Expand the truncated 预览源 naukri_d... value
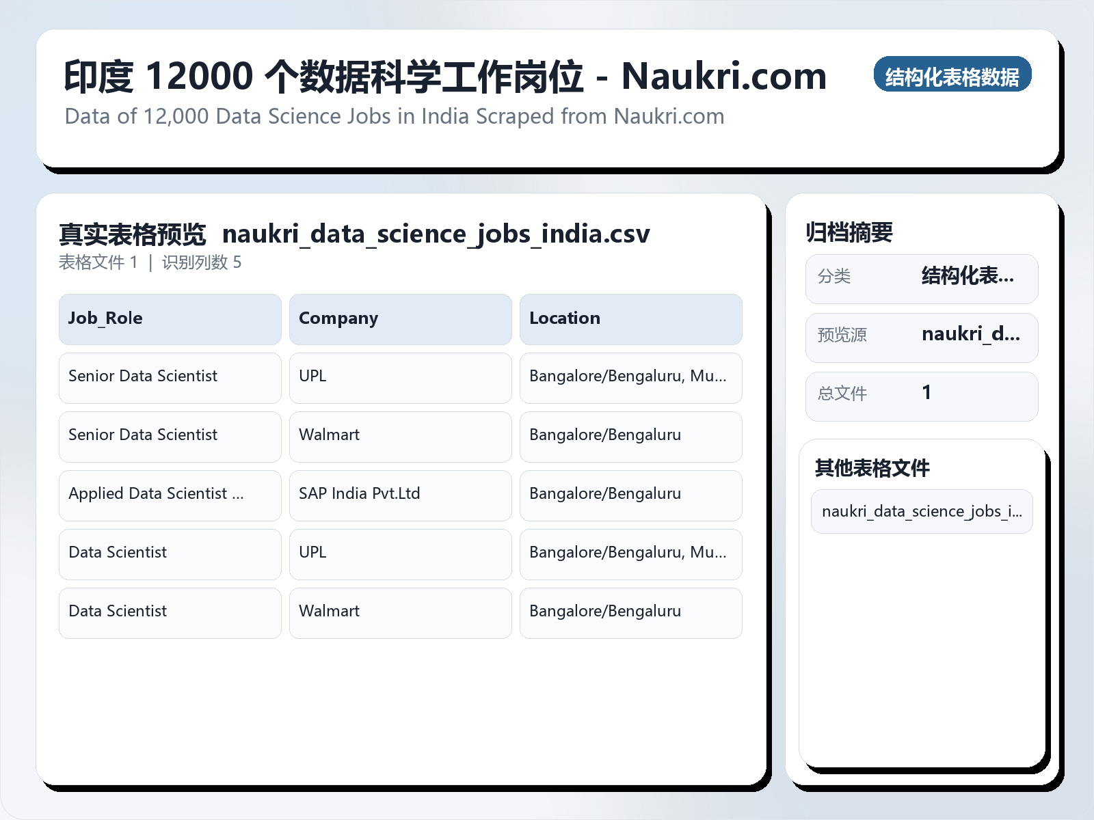The height and width of the screenshot is (820, 1094). [922, 337]
